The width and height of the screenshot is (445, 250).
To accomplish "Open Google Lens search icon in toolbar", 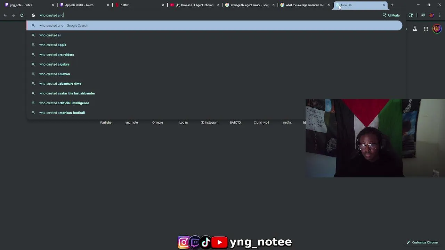I will [x=411, y=15].
